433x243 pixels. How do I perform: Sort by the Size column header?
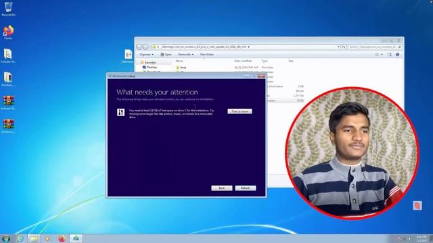(291, 61)
